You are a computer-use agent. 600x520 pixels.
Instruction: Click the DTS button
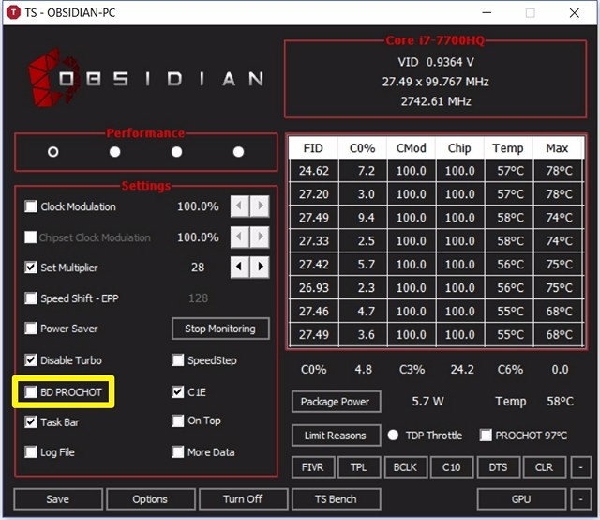pyautogui.click(x=498, y=467)
